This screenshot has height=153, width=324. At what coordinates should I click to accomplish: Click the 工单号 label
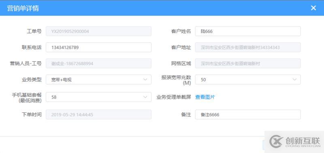coord(34,31)
